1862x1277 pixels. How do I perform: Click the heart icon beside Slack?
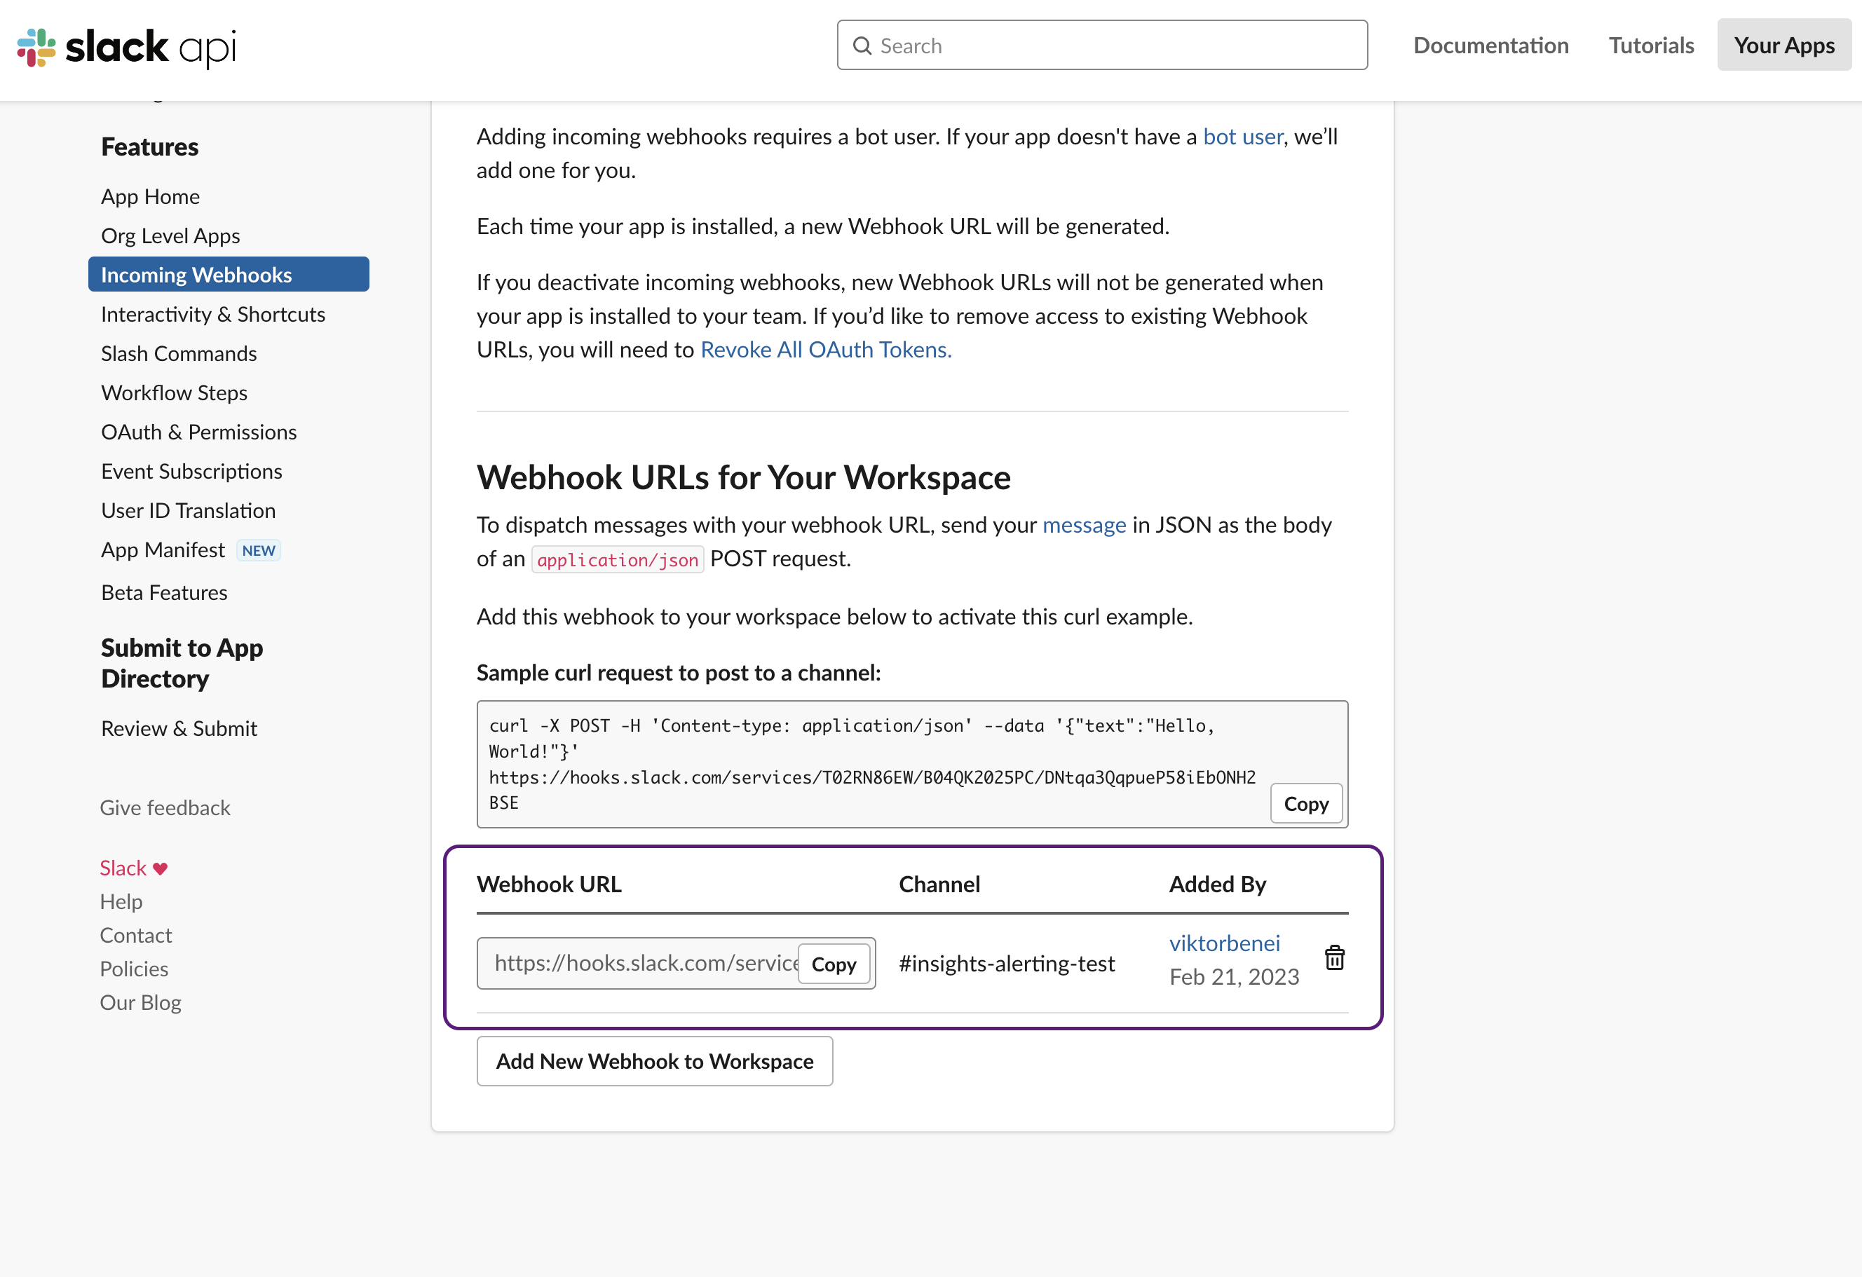(161, 868)
